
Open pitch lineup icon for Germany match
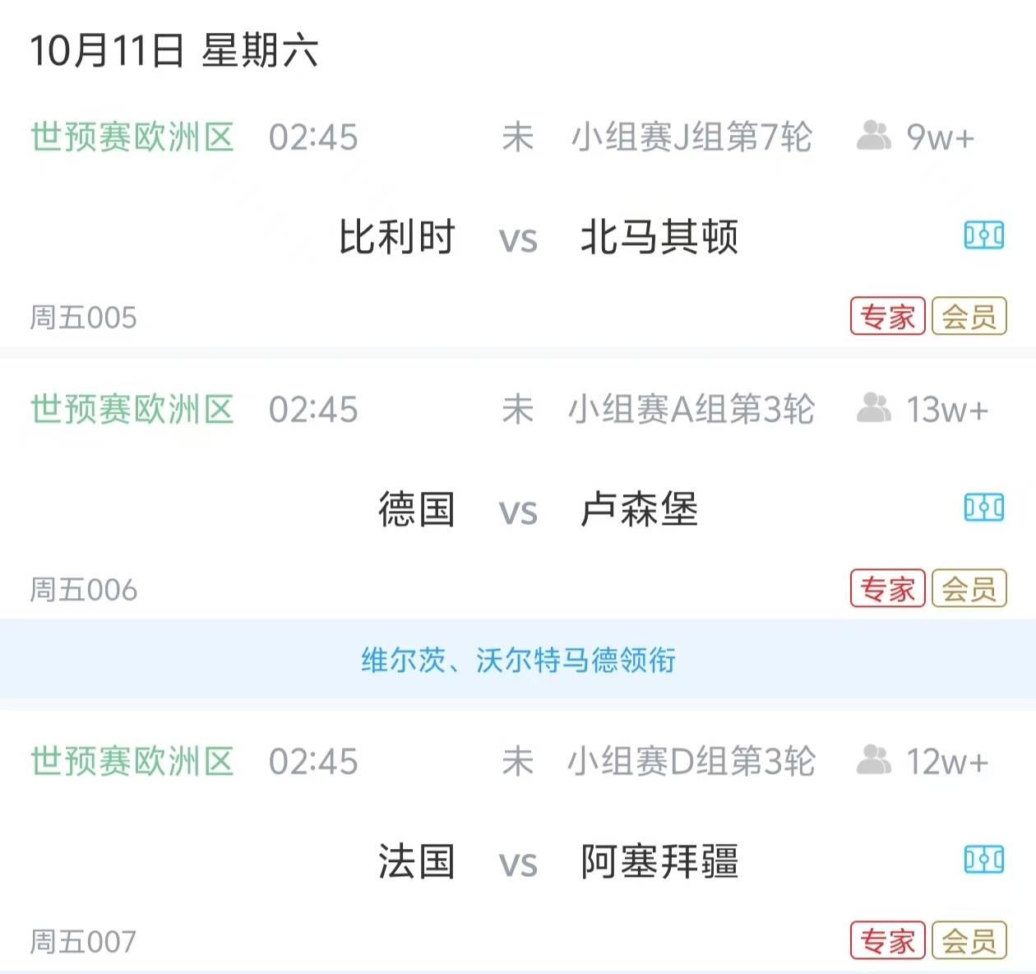[x=983, y=508]
